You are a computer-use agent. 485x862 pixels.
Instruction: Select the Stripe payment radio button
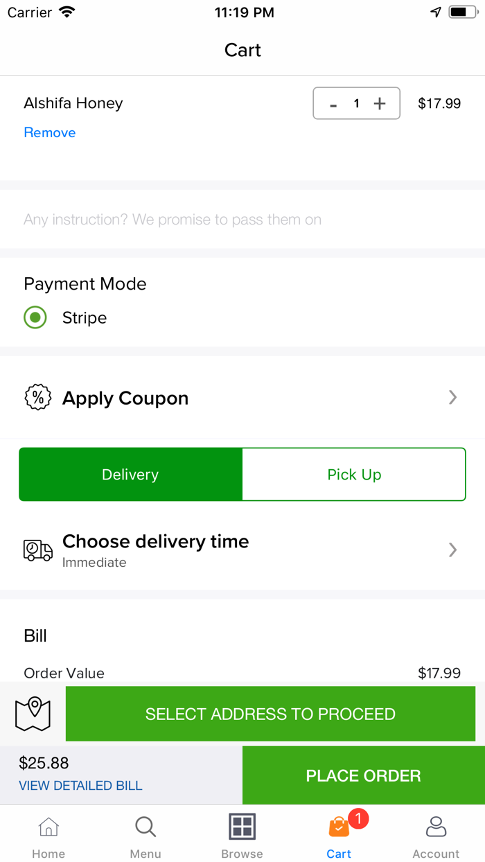35,317
